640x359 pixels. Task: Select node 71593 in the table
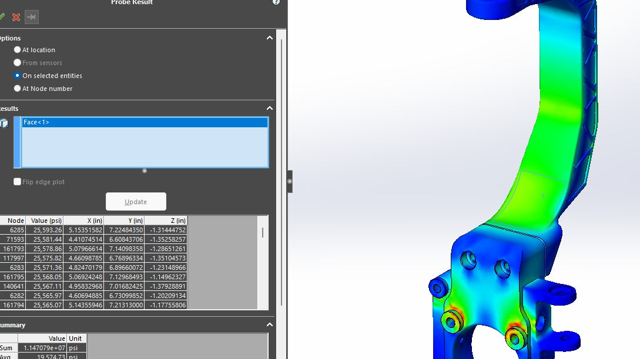tap(13, 239)
